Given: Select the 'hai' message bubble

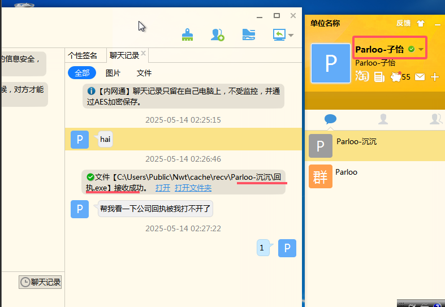Looking at the screenshot, I should click(x=105, y=139).
